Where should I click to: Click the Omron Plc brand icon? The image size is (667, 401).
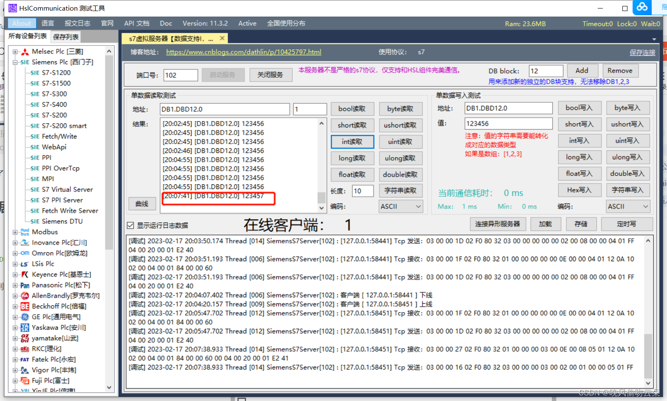(x=25, y=253)
